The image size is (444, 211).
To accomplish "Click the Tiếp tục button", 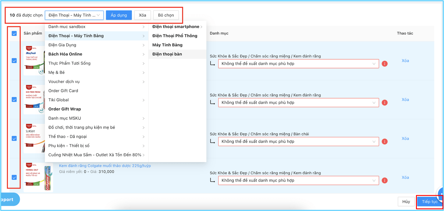I will pos(430,202).
